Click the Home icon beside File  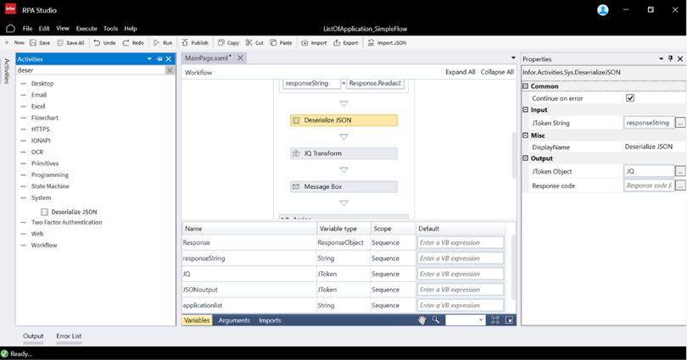pos(10,28)
